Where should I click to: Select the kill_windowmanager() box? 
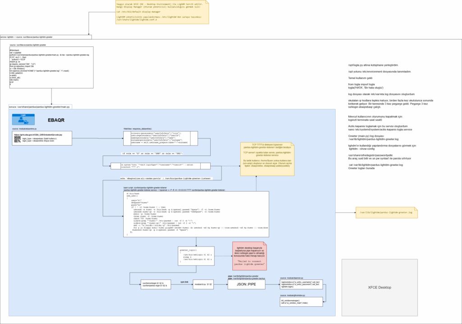tap(301, 301)
